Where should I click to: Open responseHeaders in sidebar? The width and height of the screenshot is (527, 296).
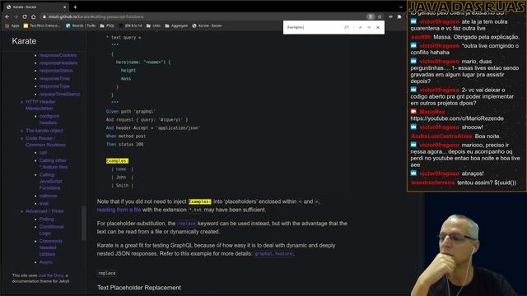[58, 62]
